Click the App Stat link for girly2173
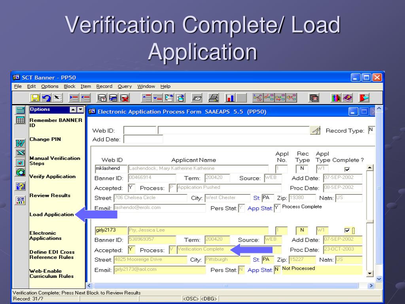 tap(260, 270)
